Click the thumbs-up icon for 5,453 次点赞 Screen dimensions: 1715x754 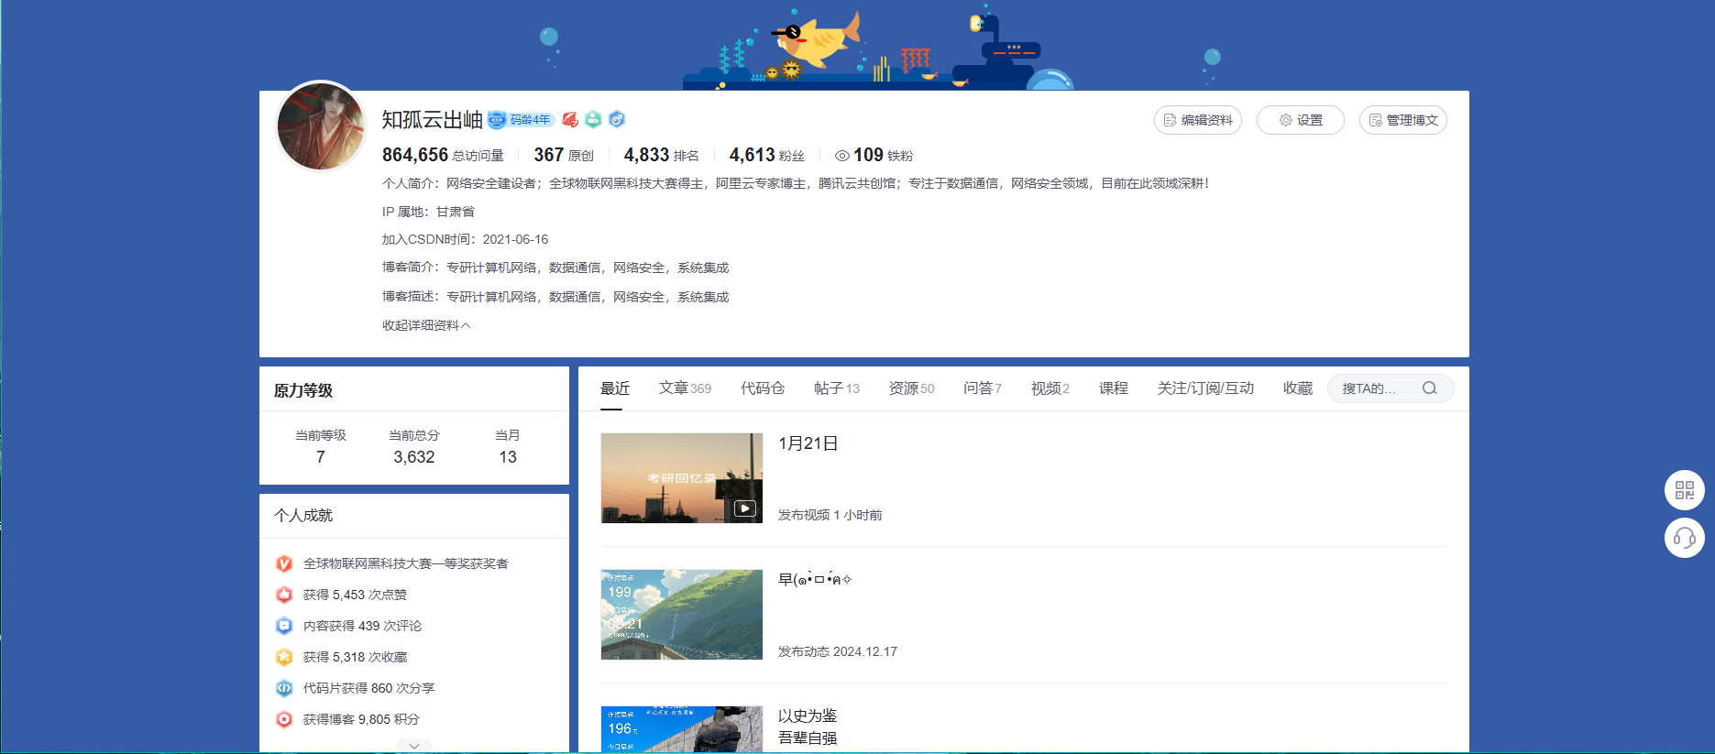click(284, 595)
